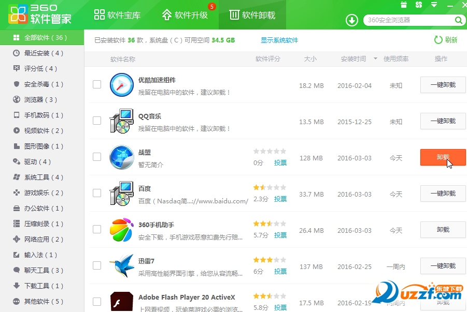This screenshot has height=312, width=467.
Task: Click the 战盟 globe app icon
Action: [121, 157]
